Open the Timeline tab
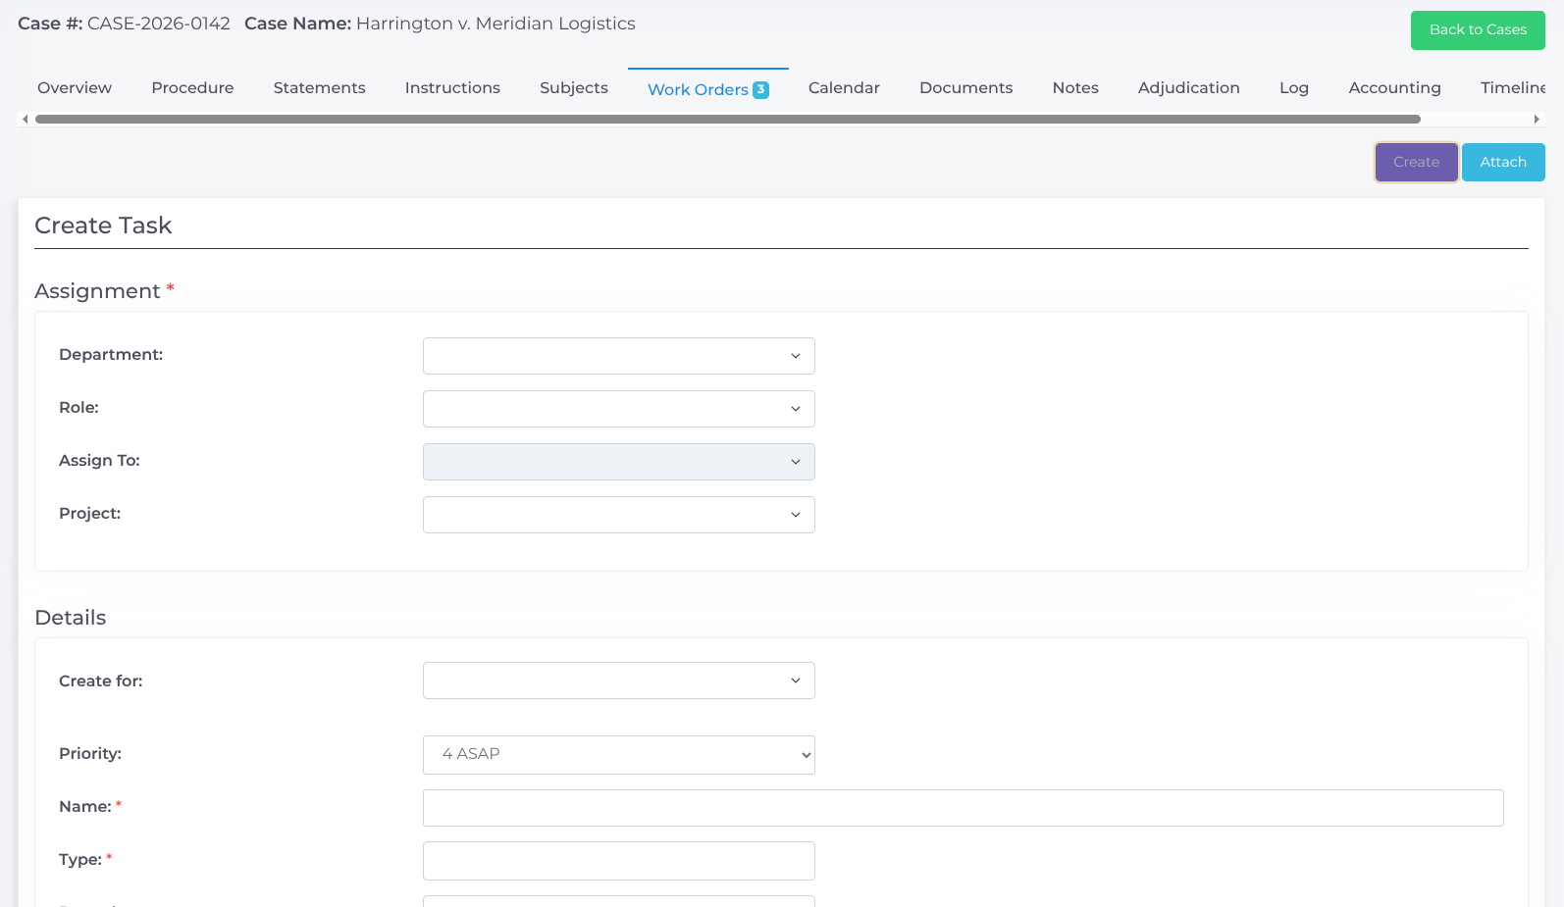The image size is (1564, 907). coord(1513,88)
